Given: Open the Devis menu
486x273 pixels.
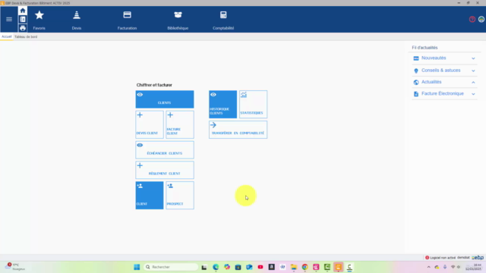Looking at the screenshot, I should pyautogui.click(x=77, y=20).
